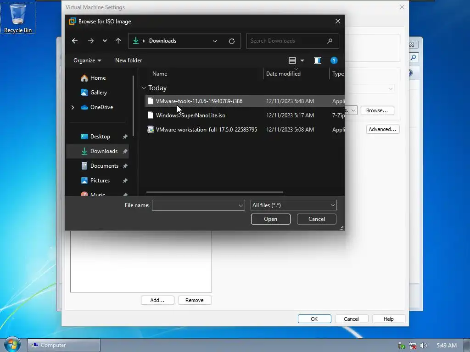Click the Search Downloads field
The width and height of the screenshot is (470, 352).
293,41
